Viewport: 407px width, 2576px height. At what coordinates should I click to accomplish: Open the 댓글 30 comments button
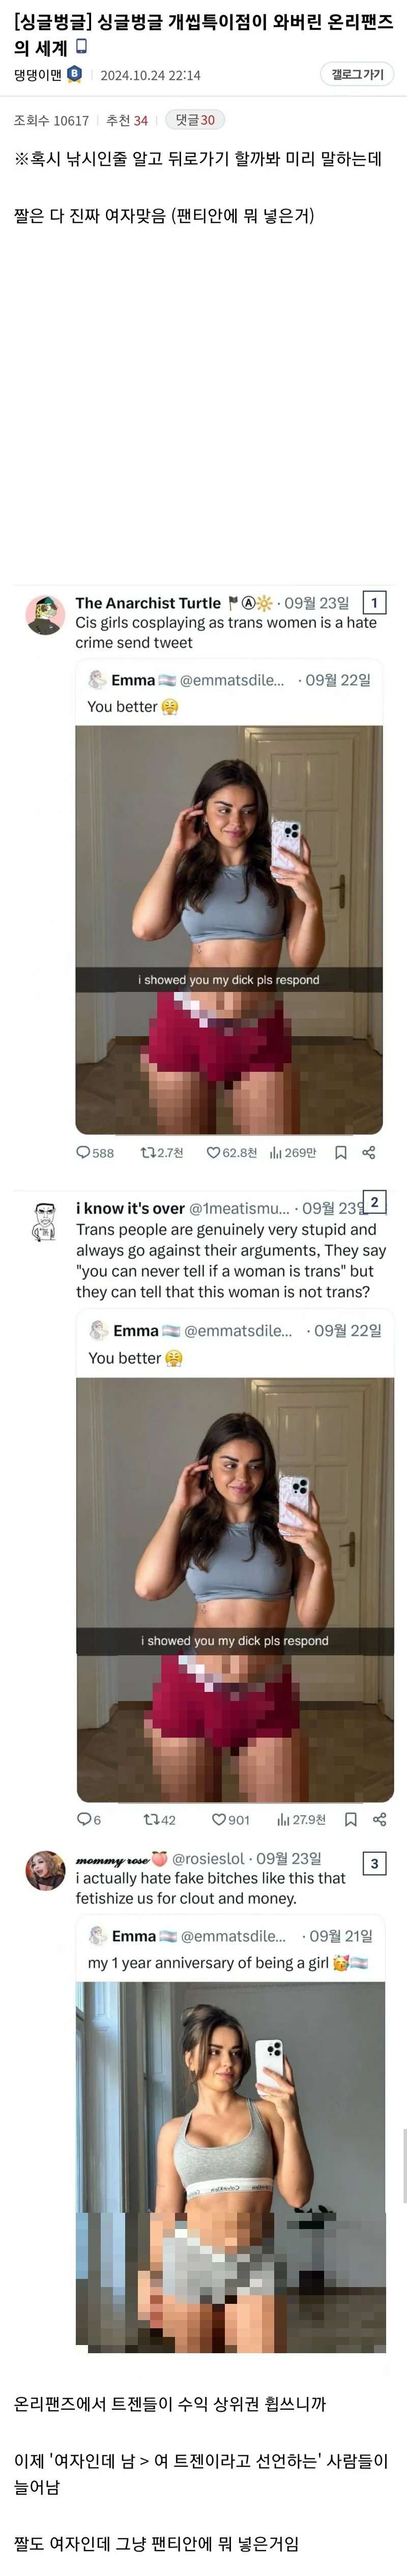coord(195,120)
